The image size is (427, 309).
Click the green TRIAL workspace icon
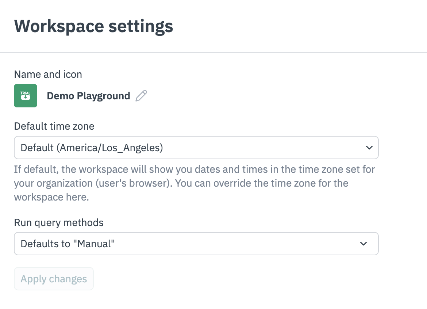(26, 96)
